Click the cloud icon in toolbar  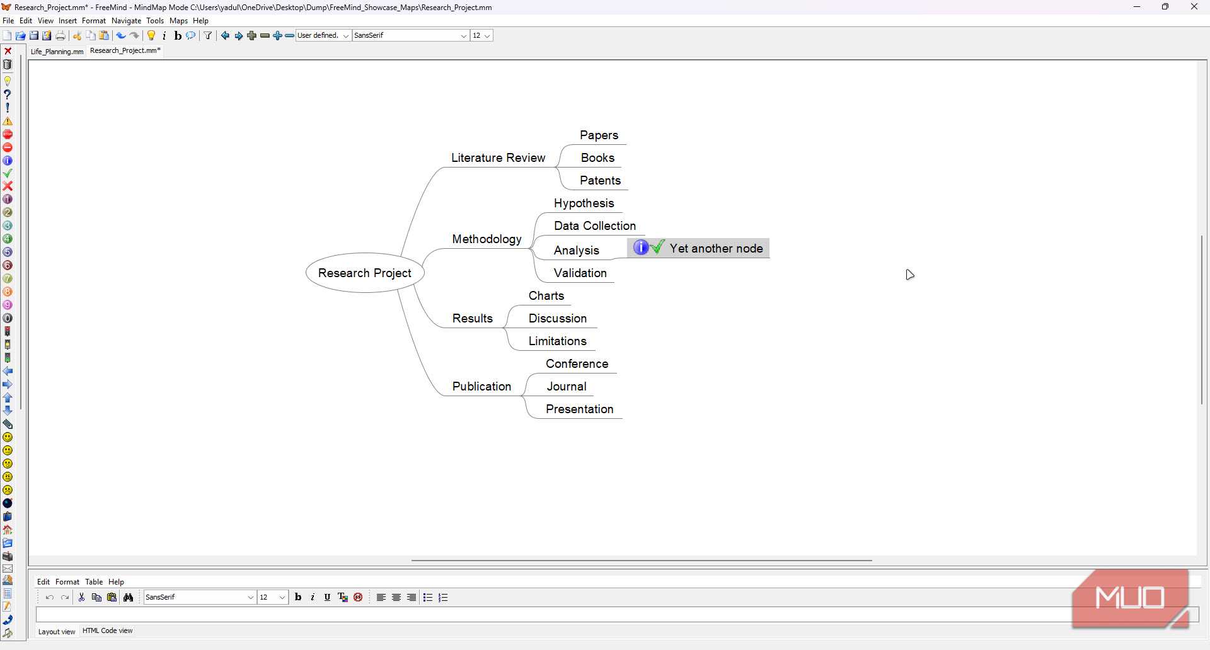(190, 36)
